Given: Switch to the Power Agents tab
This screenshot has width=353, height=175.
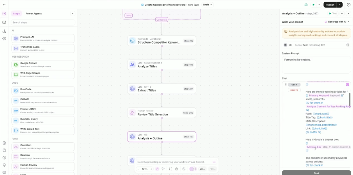Looking at the screenshot, I should (x=34, y=13).
